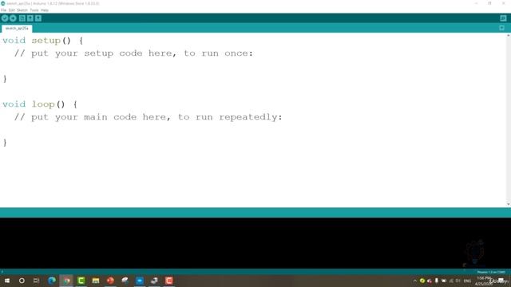
Task: Show hidden system tray icons chevron
Action: (x=415, y=281)
